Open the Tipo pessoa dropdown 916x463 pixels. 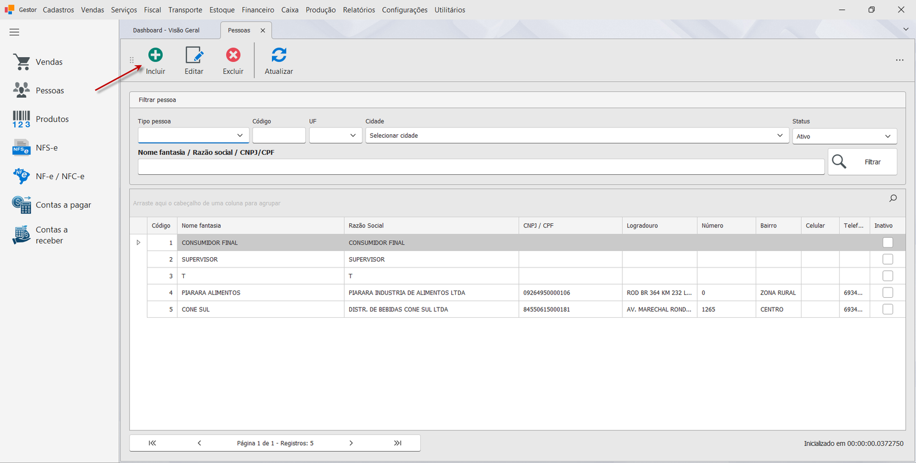point(194,135)
